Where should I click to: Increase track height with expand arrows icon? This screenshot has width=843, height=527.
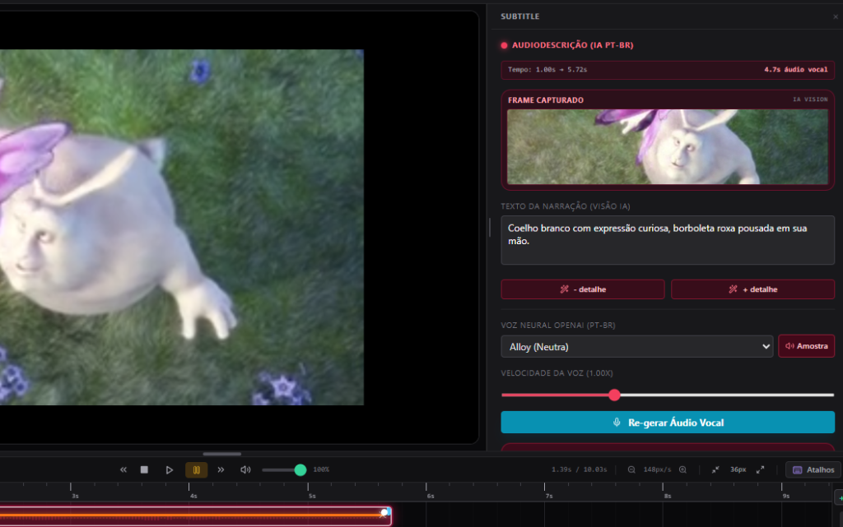tap(760, 469)
